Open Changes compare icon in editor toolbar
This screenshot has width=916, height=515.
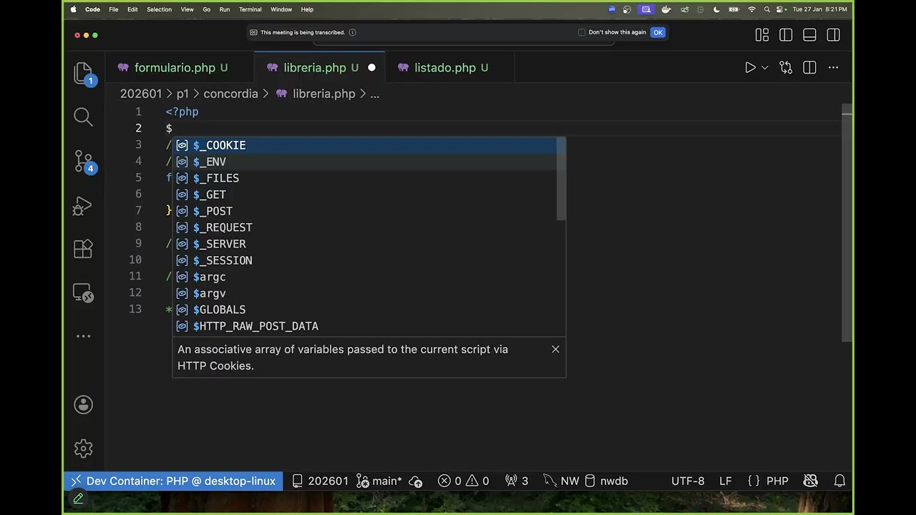pos(786,67)
